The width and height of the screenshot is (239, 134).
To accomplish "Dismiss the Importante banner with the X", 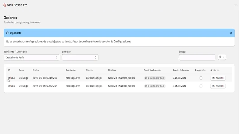I will click(x=231, y=33).
